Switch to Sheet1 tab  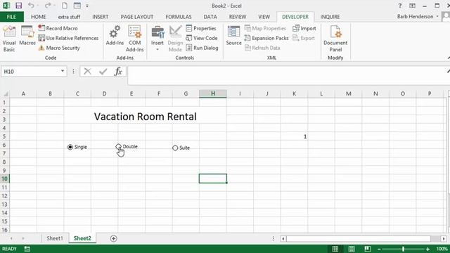coord(55,238)
